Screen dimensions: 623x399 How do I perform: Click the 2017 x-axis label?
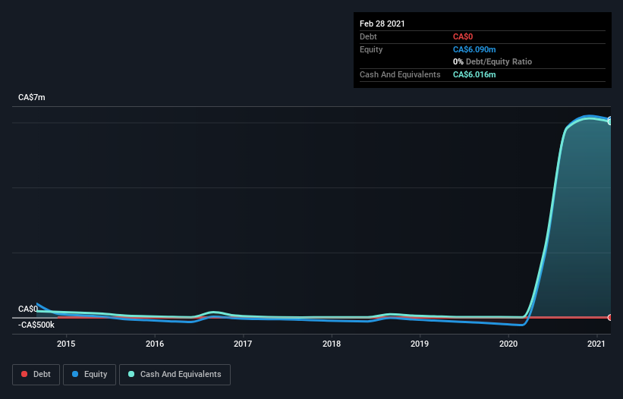[x=243, y=344]
